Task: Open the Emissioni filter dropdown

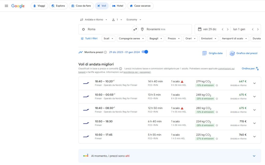Action: tap(209, 38)
